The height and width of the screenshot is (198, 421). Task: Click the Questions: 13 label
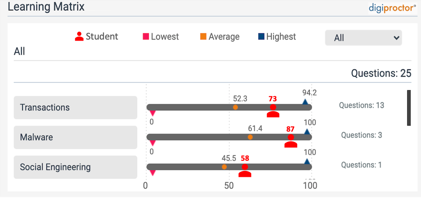click(362, 105)
